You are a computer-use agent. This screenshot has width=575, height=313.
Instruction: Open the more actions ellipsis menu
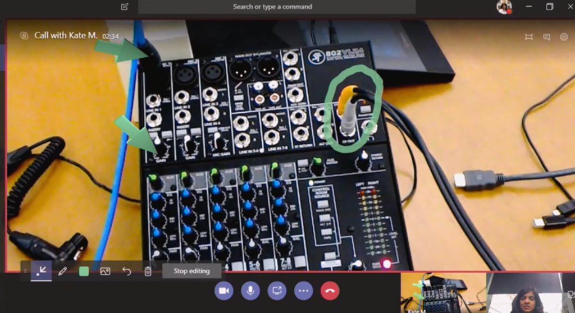304,291
